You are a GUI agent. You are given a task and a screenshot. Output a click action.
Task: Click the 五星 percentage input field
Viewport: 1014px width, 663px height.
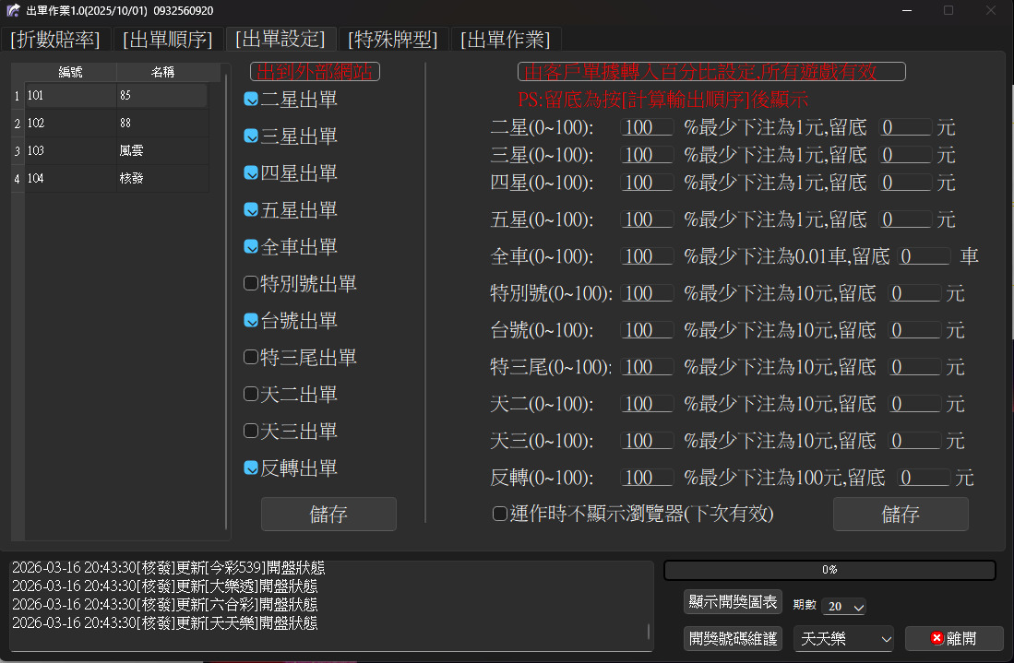[x=646, y=219]
